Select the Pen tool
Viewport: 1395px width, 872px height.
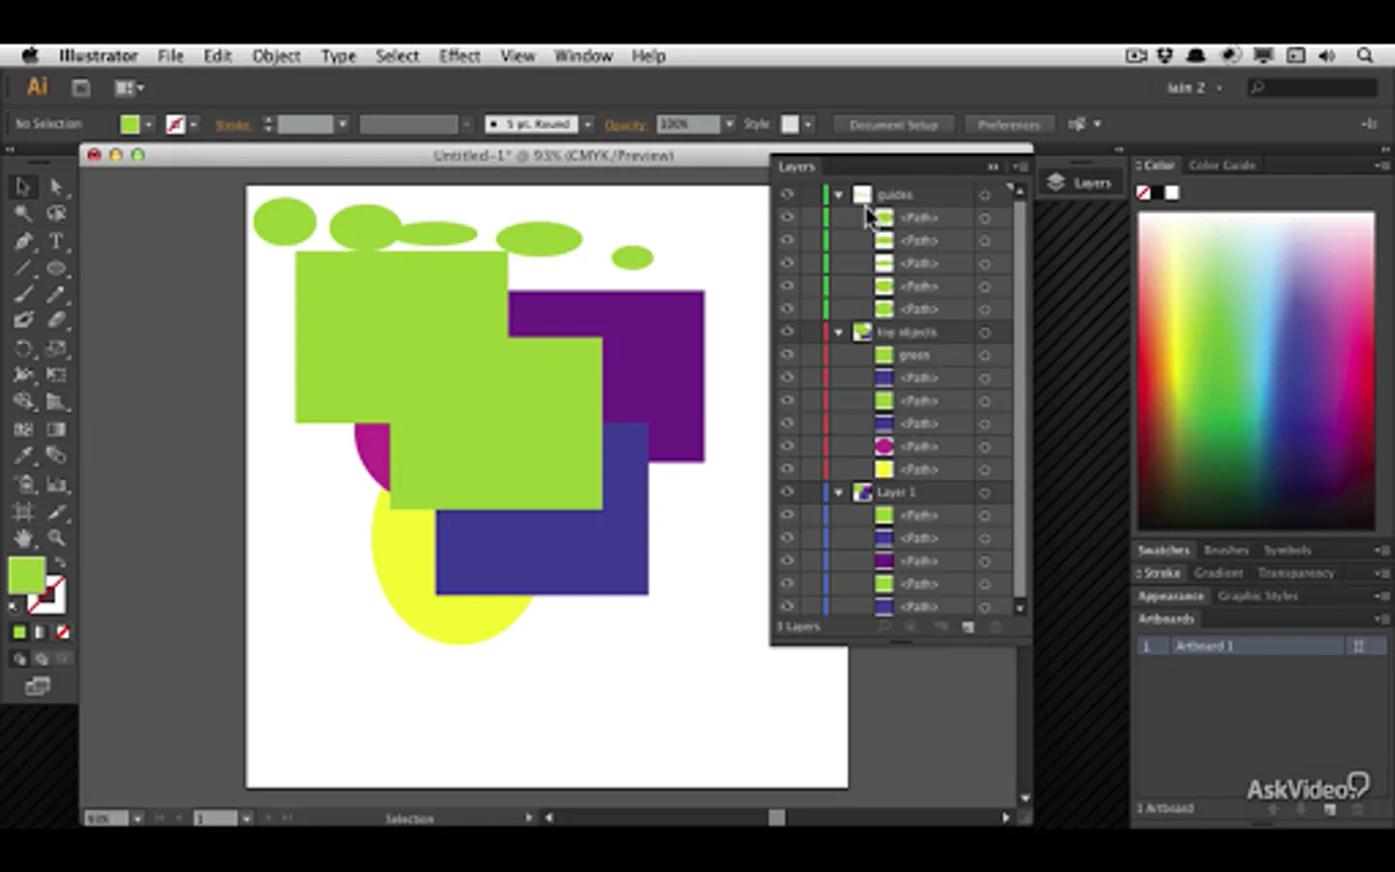(x=23, y=241)
